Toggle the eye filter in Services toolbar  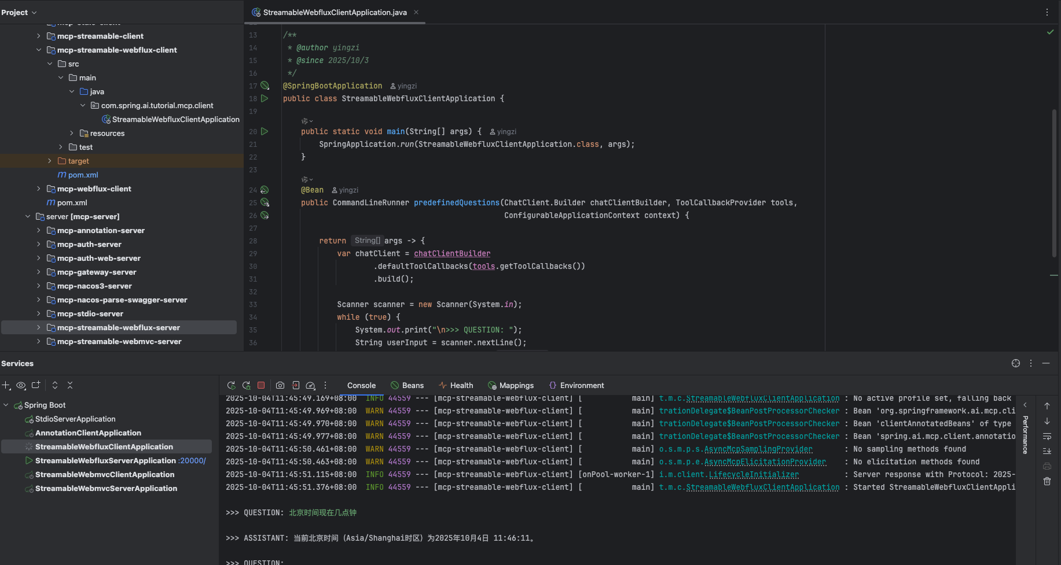(x=21, y=385)
